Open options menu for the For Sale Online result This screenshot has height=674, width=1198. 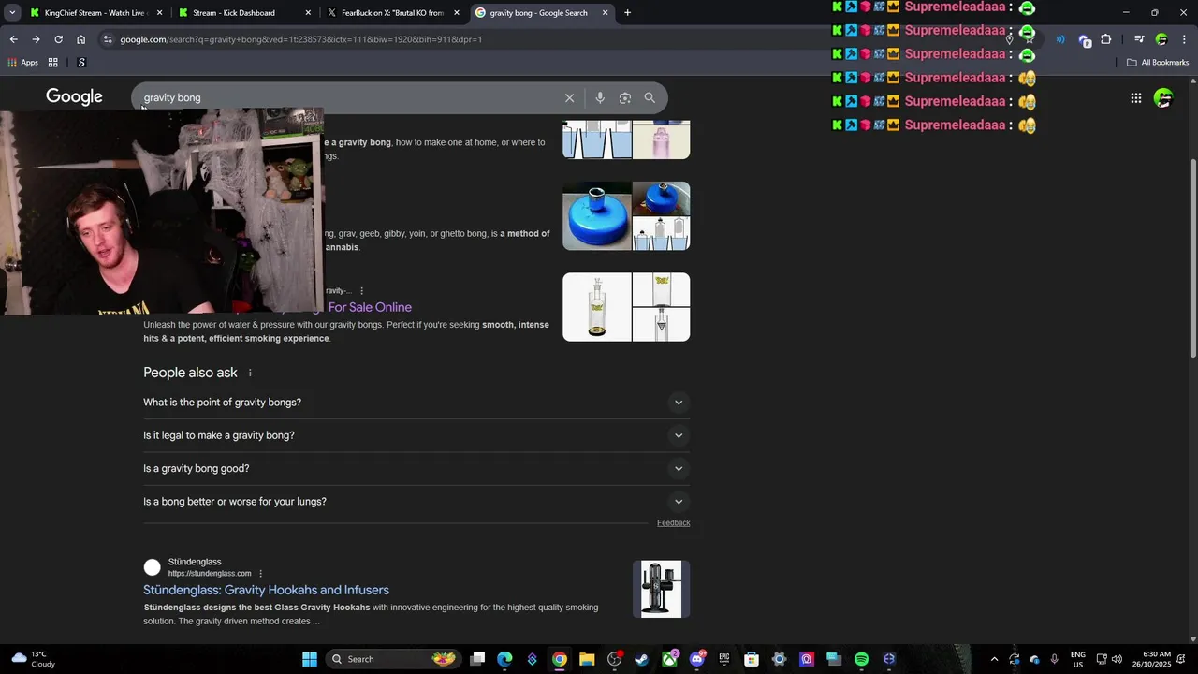(362, 291)
